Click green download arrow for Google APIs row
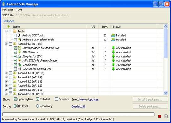The width and height of the screenshot is (171, 123). 113,65
